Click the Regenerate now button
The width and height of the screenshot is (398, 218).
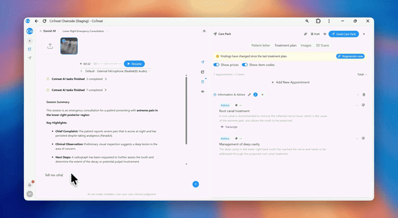350,56
